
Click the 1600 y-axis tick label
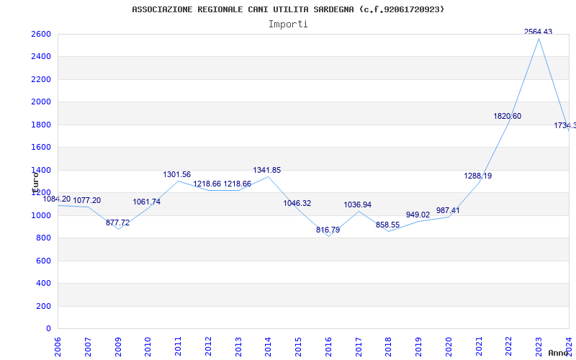pyautogui.click(x=41, y=148)
